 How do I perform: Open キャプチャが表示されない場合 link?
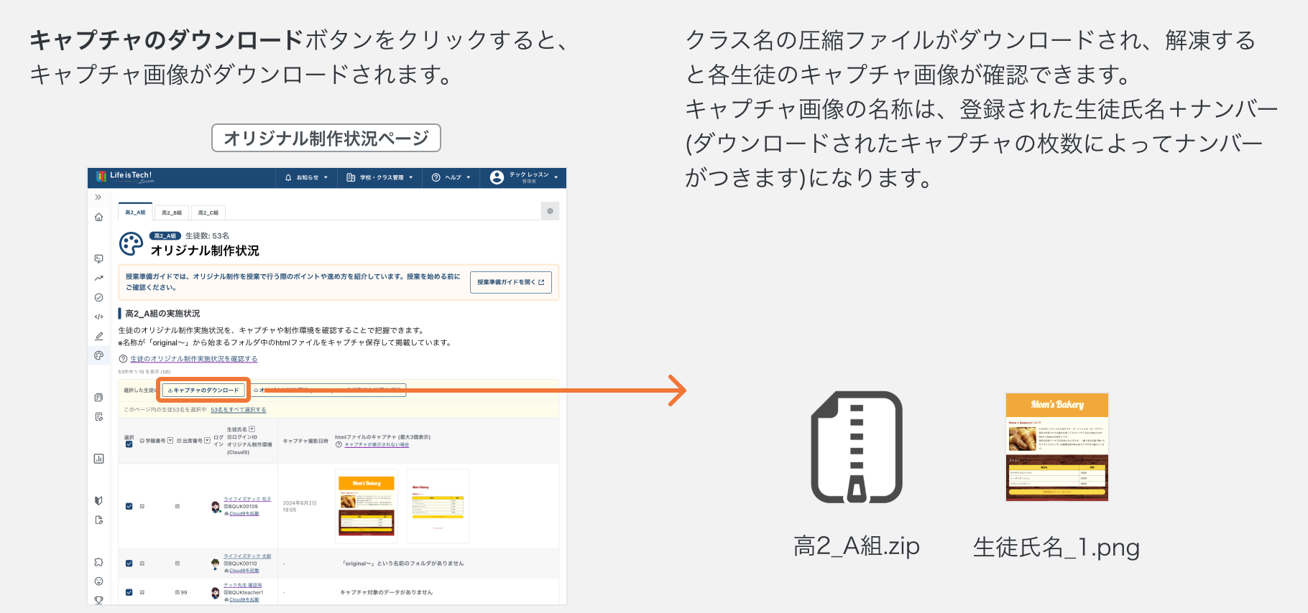tap(377, 445)
